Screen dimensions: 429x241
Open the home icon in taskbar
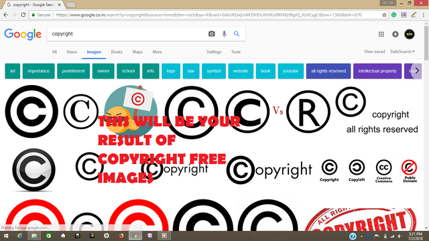coord(63,236)
